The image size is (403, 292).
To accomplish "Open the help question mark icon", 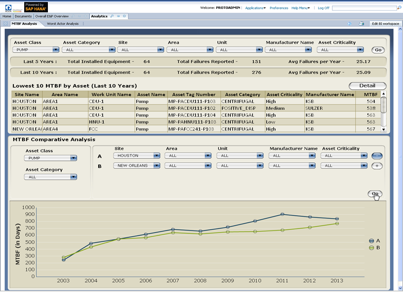I will click(x=350, y=24).
